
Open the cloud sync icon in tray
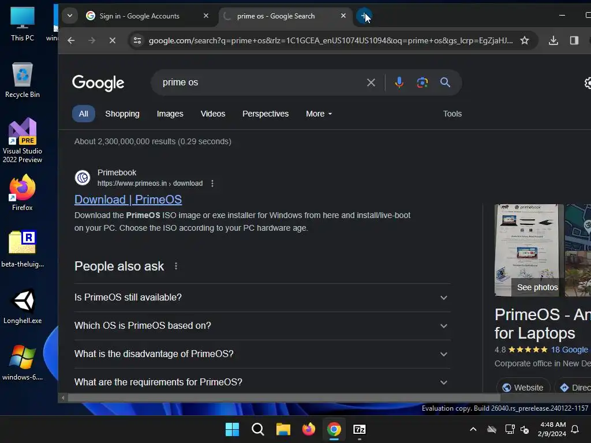[492, 429]
